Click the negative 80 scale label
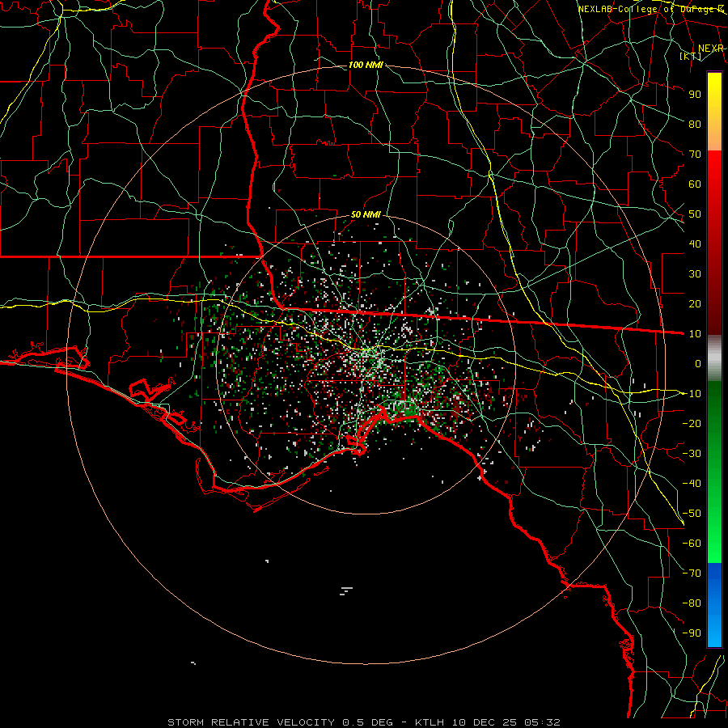Image resolution: width=728 pixels, height=728 pixels. click(x=692, y=603)
